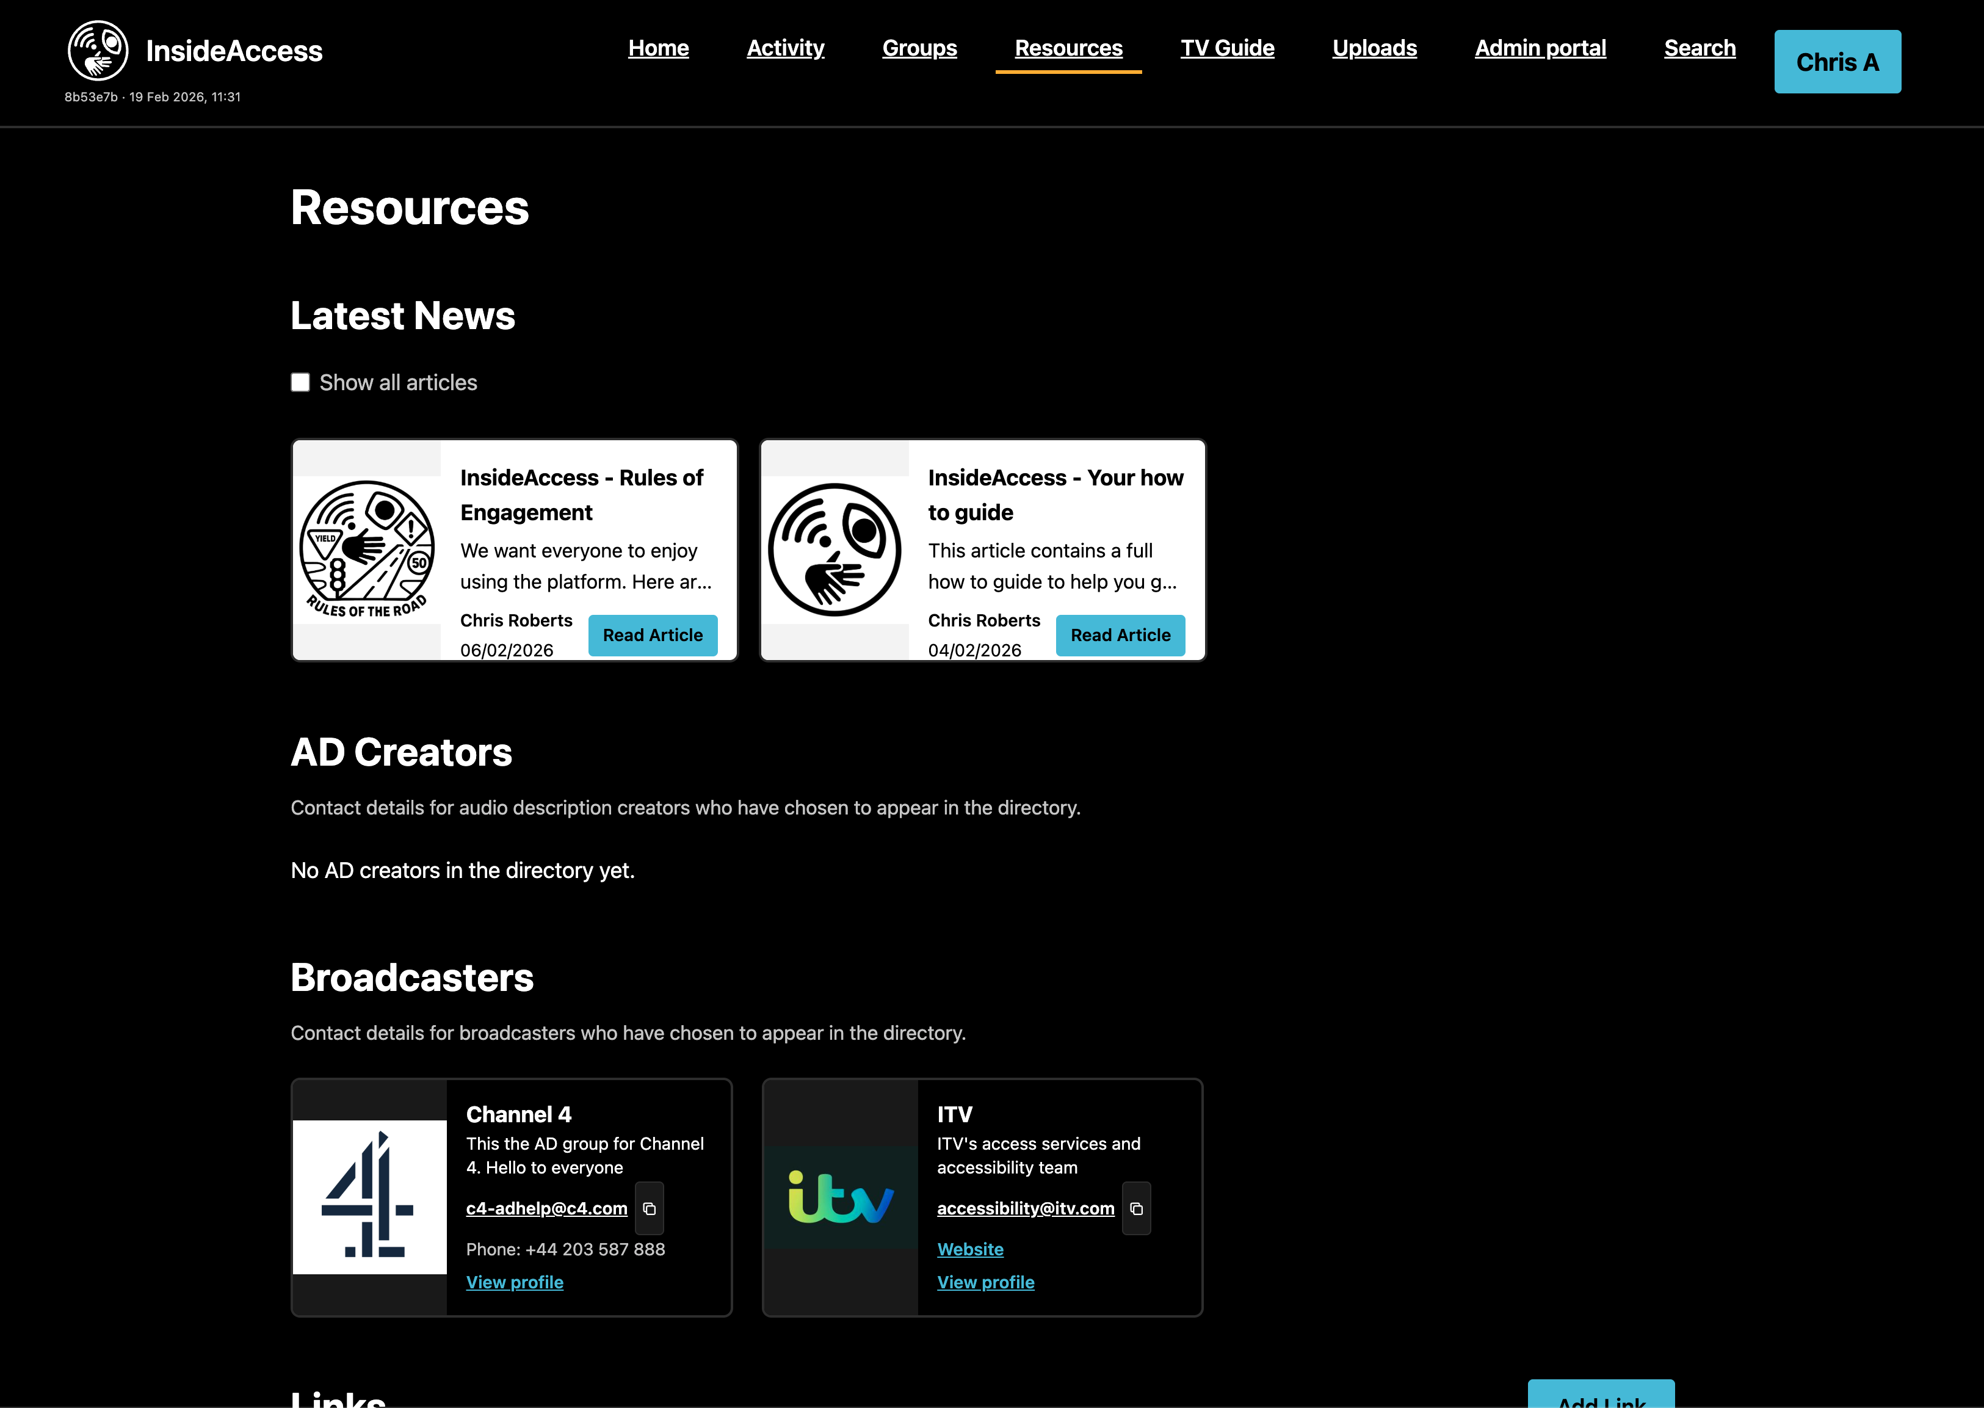Click the c4-adhelp@c4.com email link
This screenshot has height=1408, width=1984.
[x=546, y=1208]
